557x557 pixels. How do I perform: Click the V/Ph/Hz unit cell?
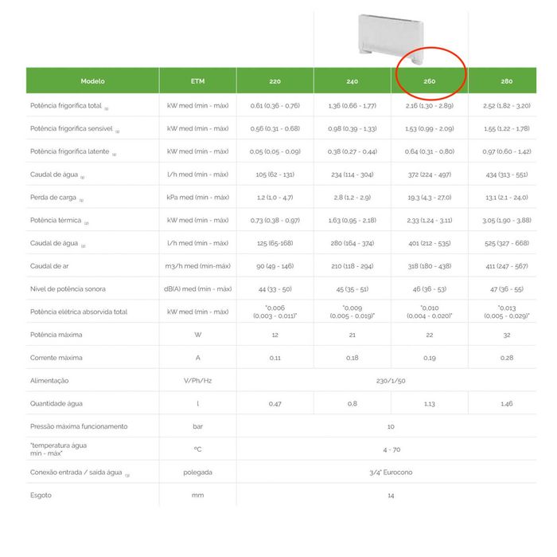pyautogui.click(x=198, y=381)
